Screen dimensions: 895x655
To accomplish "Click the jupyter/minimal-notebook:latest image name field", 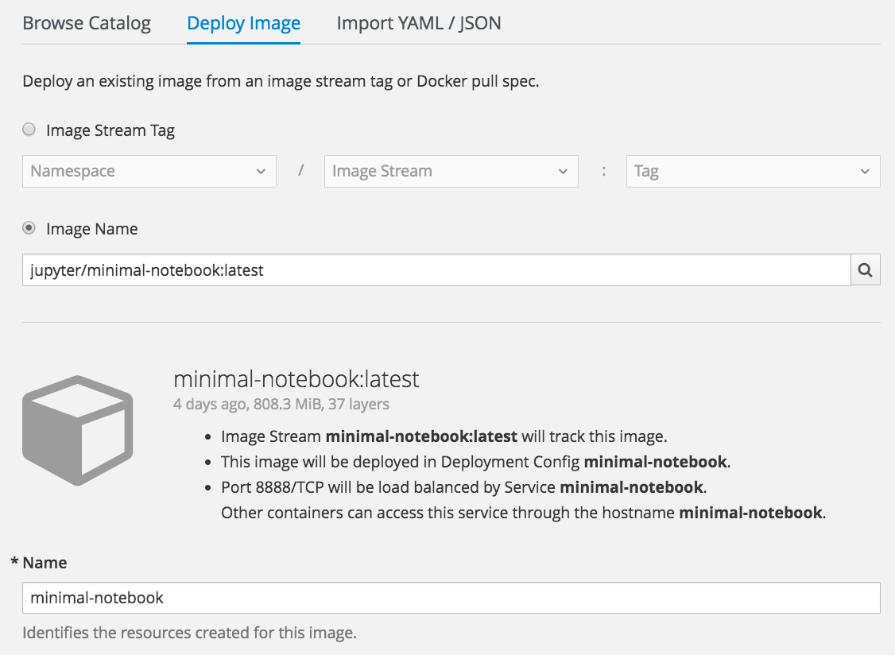I will [436, 270].
